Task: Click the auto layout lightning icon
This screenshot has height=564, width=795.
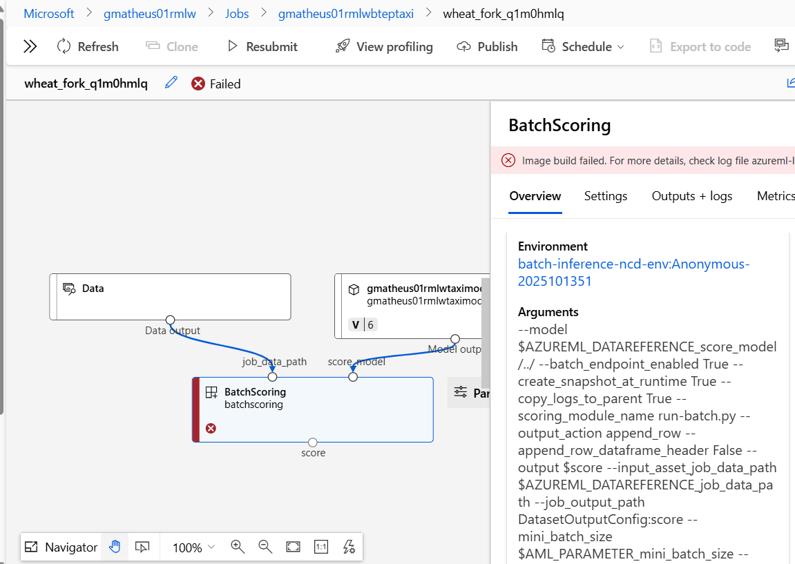Action: point(349,547)
